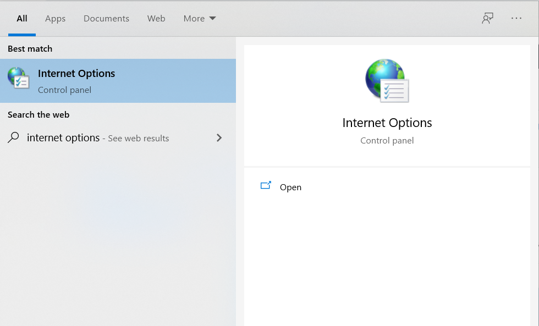Click 'internet options' web search suggestion text
Viewport: 539px width, 326px height.
pyautogui.click(x=63, y=138)
